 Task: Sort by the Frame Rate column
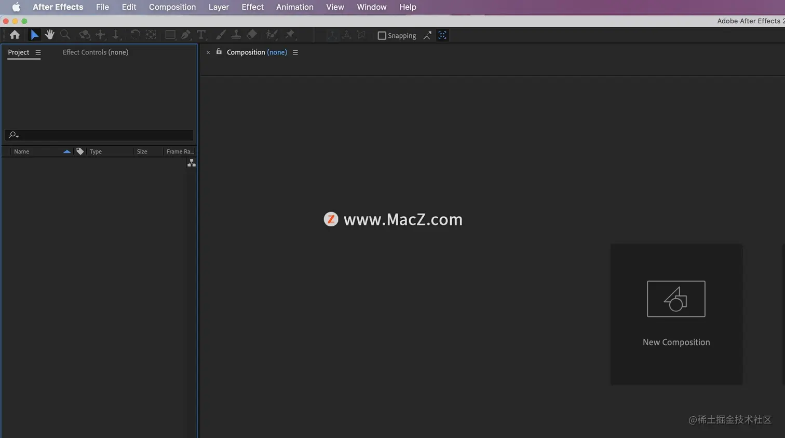tap(180, 151)
